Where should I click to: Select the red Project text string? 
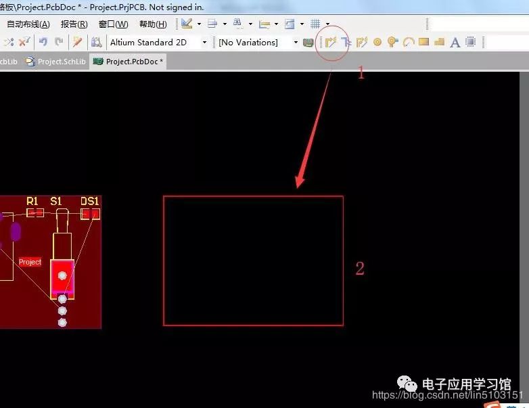click(30, 262)
